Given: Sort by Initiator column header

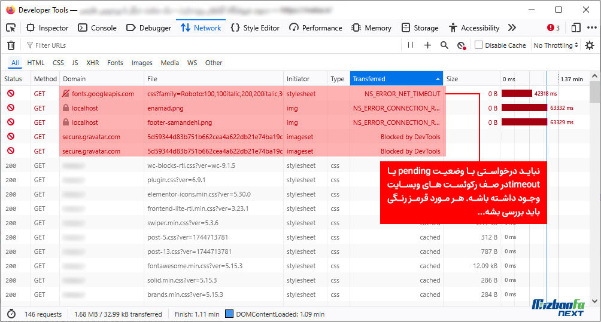Looking at the screenshot, I should [x=305, y=79].
